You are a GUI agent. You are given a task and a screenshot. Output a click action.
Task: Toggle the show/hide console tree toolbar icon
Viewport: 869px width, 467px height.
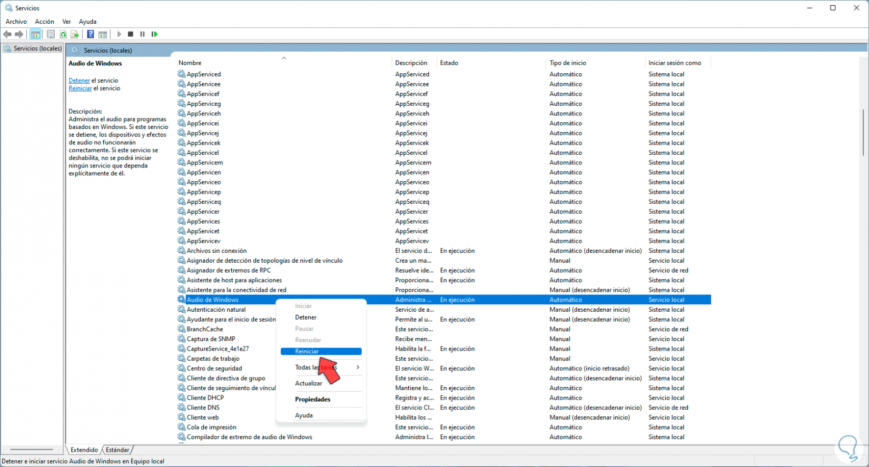point(35,34)
